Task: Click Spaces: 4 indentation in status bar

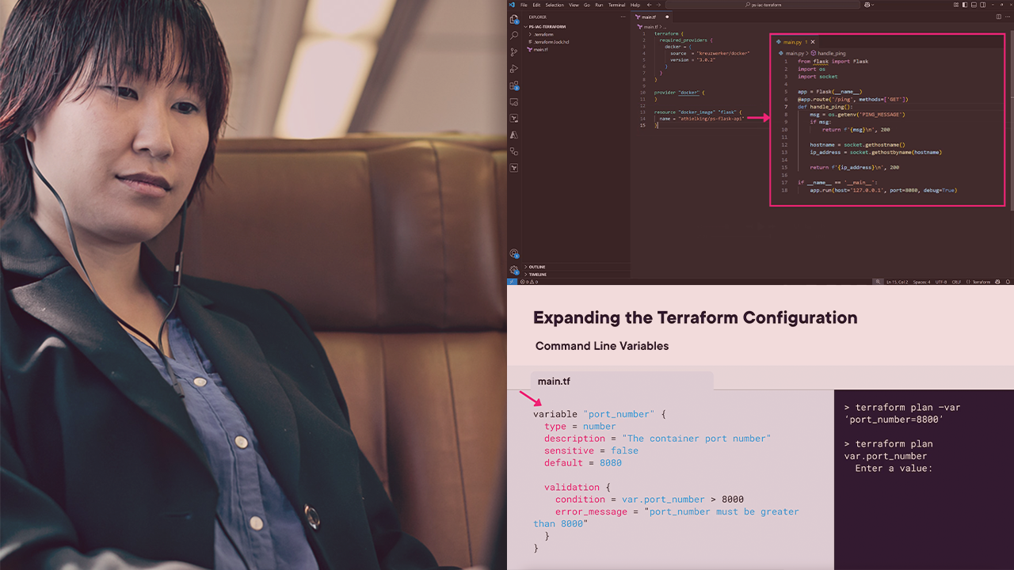Action: (x=922, y=282)
